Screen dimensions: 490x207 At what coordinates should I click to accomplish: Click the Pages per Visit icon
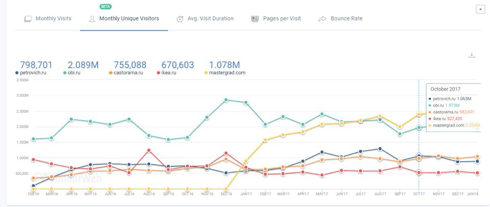[255, 19]
